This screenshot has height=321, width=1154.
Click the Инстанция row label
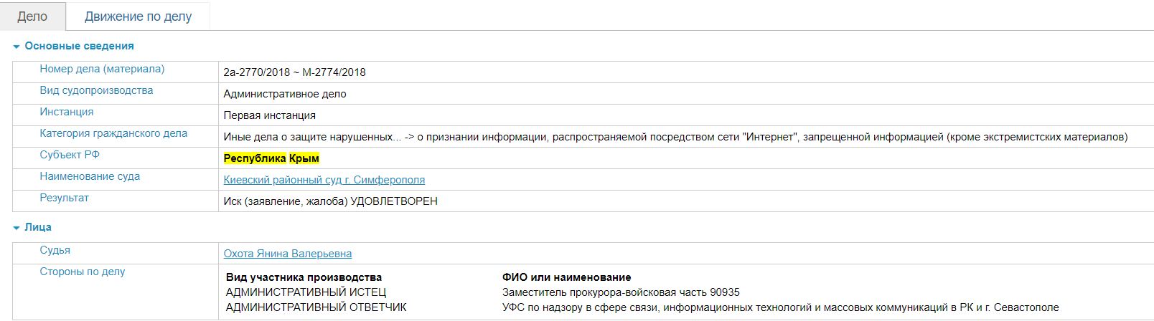(67, 112)
